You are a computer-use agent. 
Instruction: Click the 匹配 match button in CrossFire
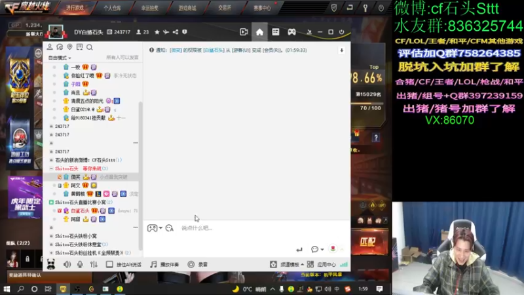click(368, 241)
